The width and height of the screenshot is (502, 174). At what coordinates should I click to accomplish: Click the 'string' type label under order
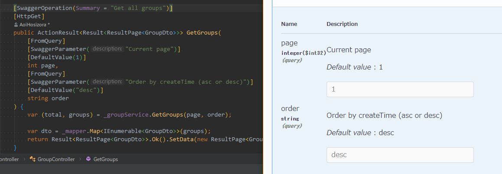(x=290, y=118)
